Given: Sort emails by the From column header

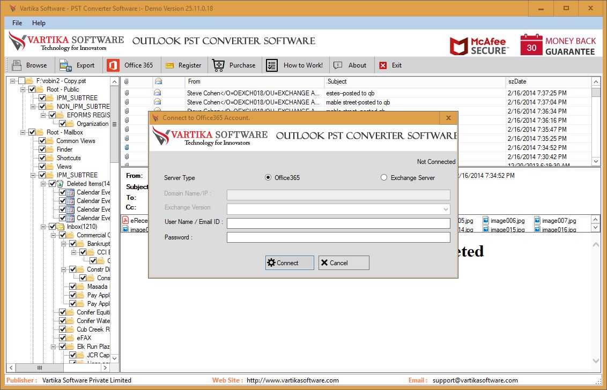Looking at the screenshot, I should (x=254, y=81).
